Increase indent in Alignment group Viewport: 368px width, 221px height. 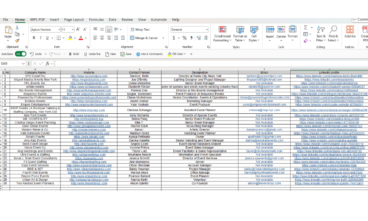point(123,38)
